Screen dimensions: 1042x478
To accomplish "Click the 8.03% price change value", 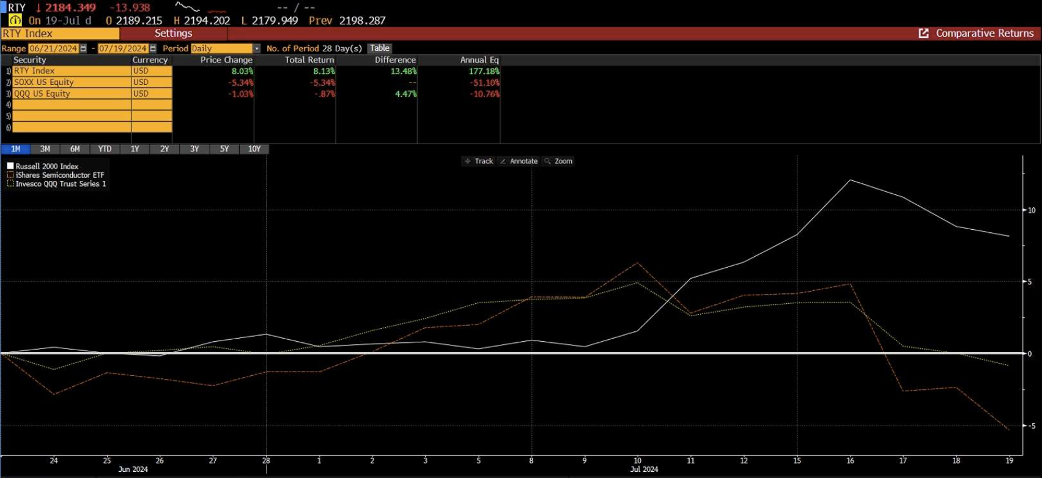I will point(242,71).
